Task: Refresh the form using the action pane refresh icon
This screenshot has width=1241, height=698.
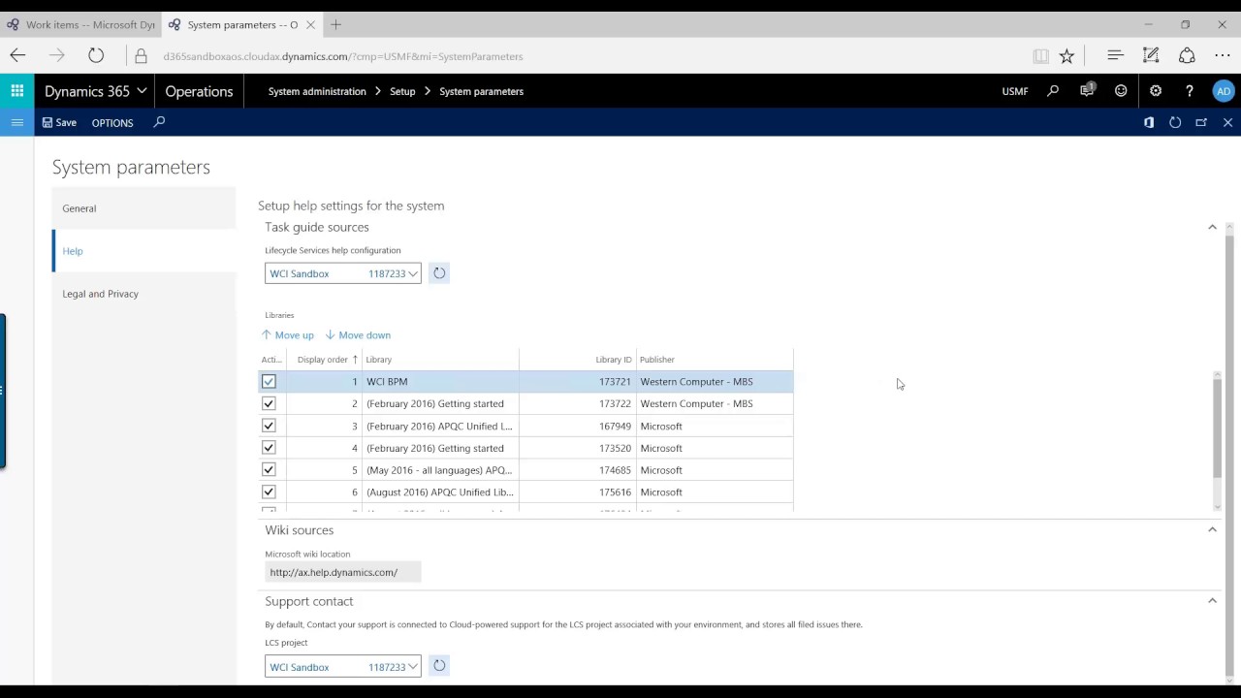Action: [x=1175, y=122]
